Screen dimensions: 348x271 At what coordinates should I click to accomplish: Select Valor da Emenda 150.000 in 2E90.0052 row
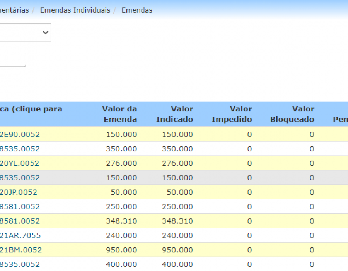pos(121,134)
